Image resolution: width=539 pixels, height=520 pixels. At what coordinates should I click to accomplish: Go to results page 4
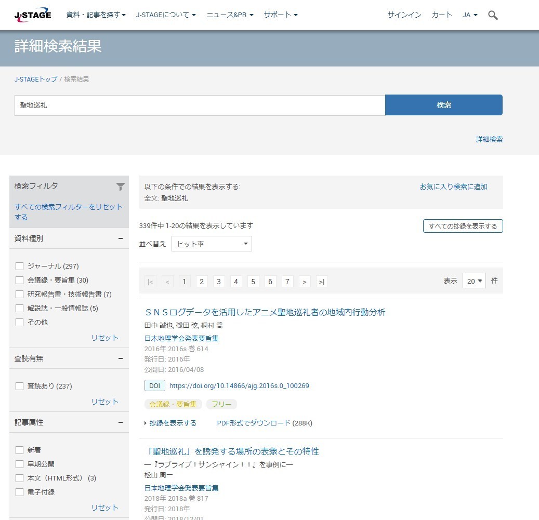236,282
